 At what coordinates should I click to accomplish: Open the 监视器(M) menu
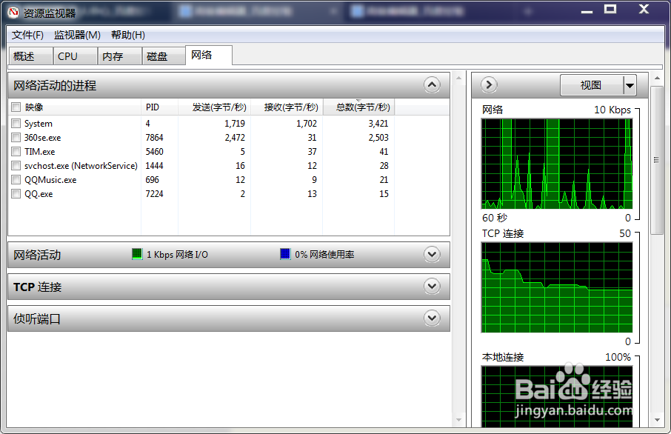pyautogui.click(x=78, y=35)
